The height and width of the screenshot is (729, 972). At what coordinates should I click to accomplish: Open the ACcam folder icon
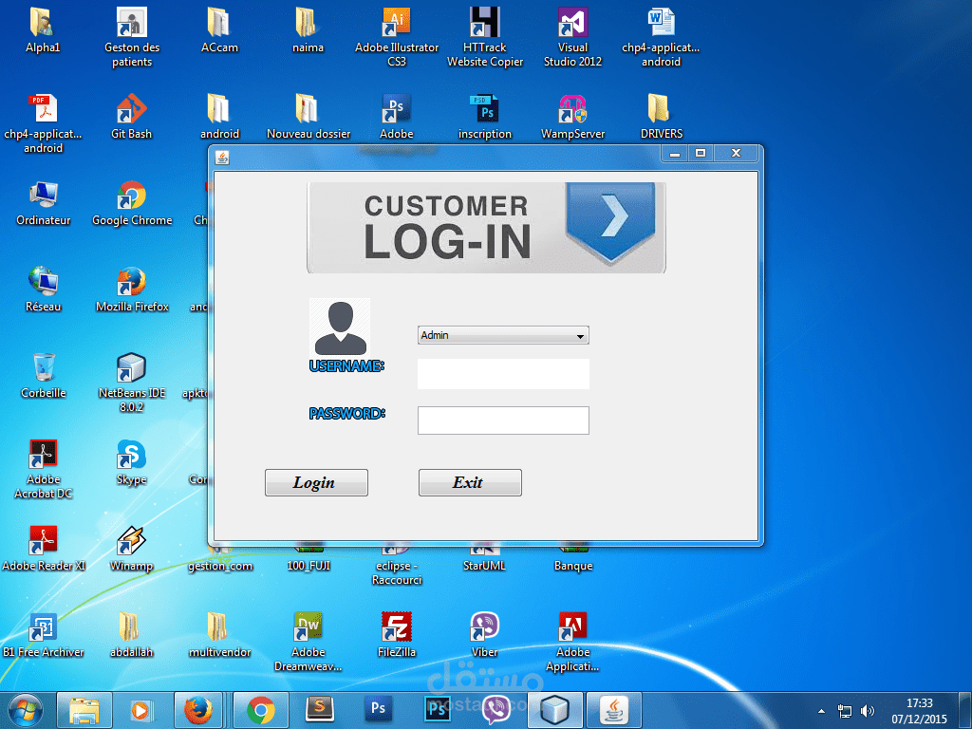[219, 29]
